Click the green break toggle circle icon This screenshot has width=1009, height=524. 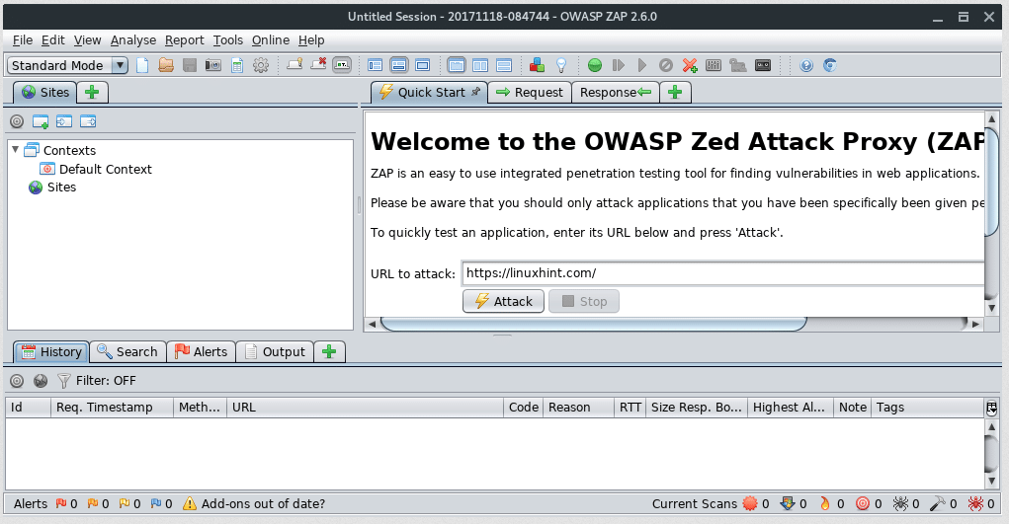click(594, 65)
